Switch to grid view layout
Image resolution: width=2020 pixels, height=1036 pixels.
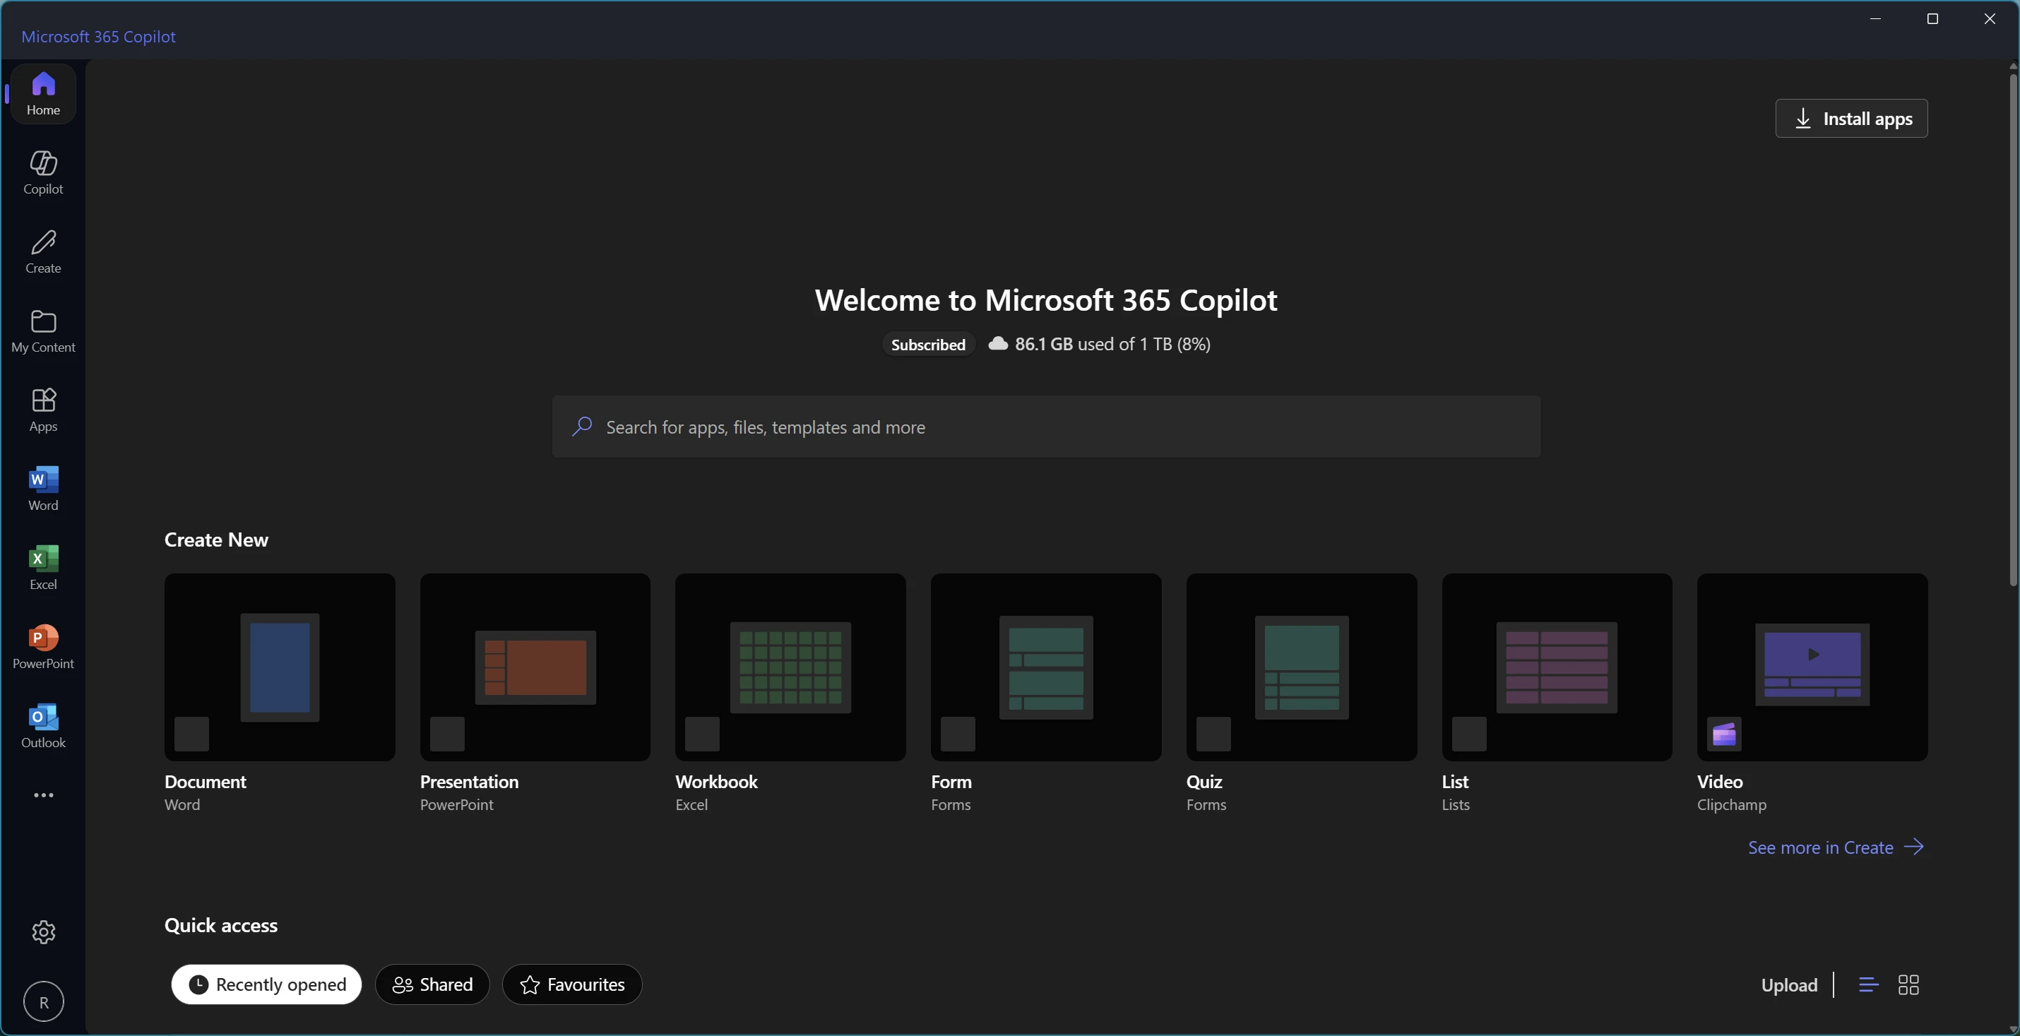click(1908, 984)
